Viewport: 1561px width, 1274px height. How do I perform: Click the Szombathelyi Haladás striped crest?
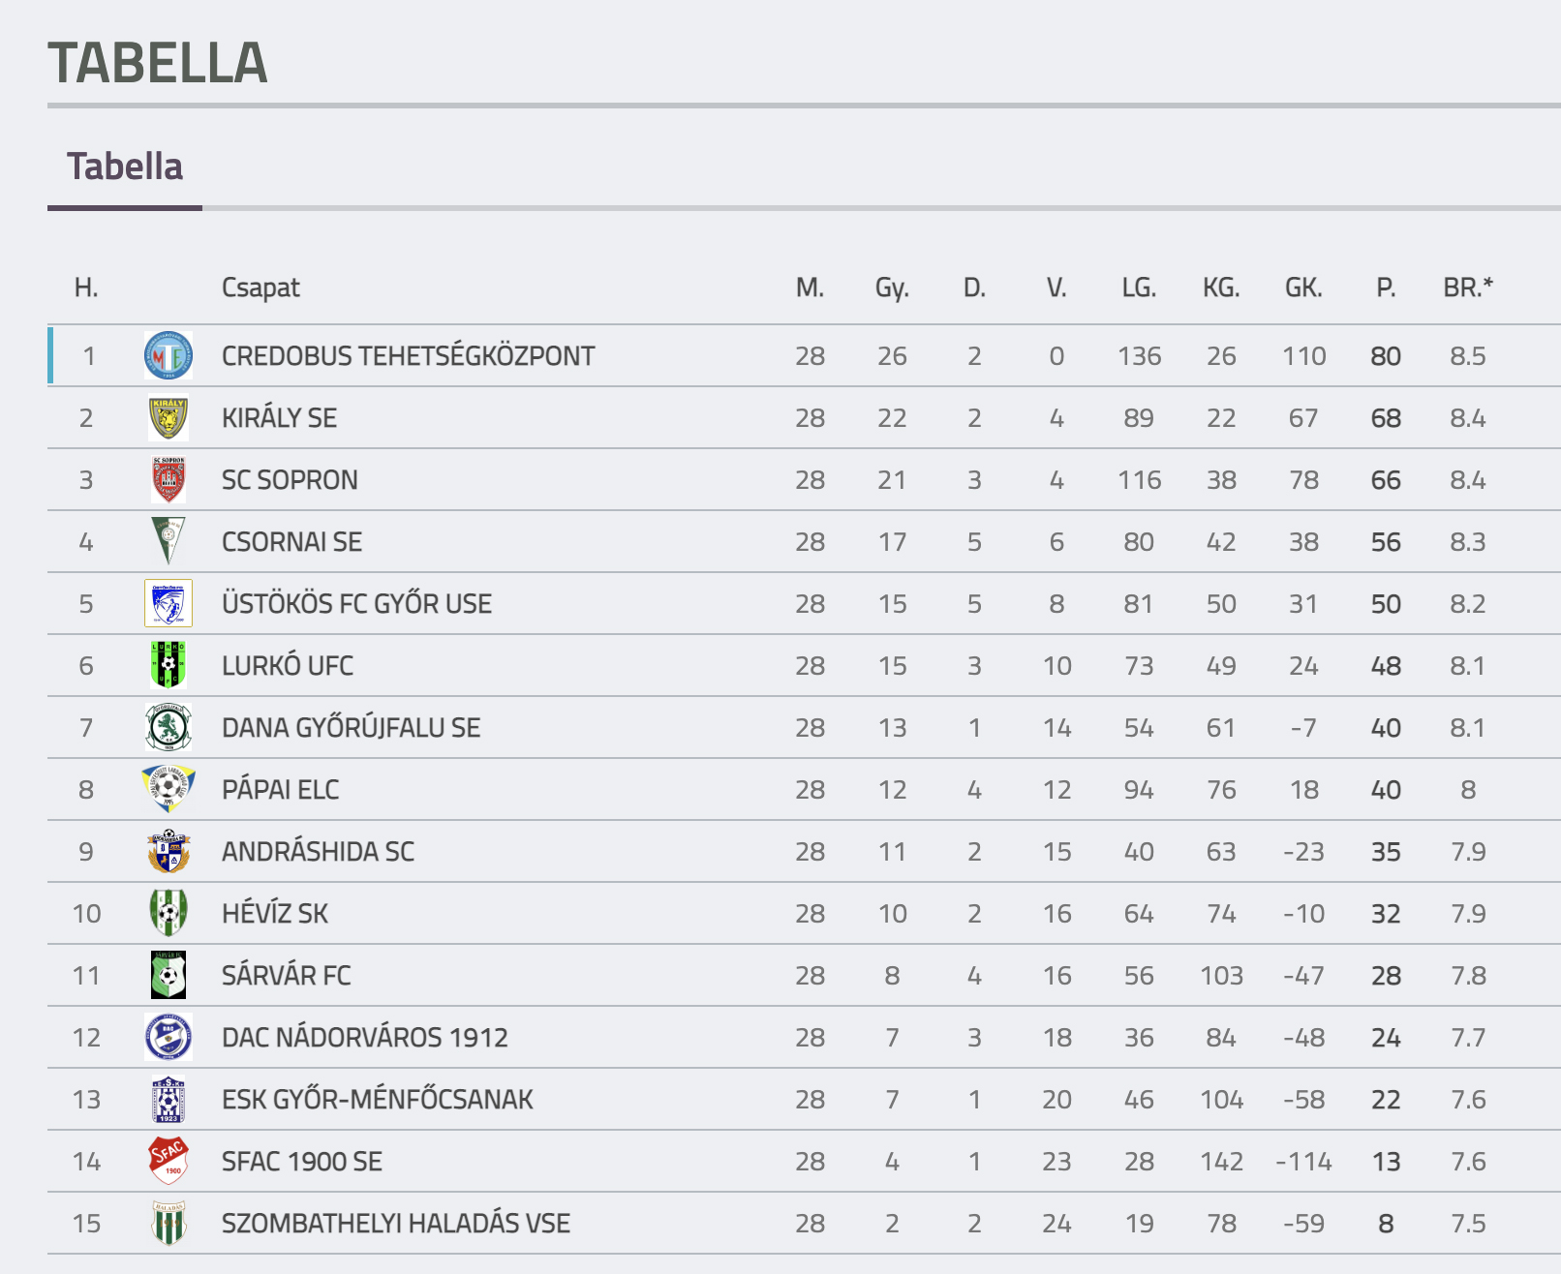(x=168, y=1223)
